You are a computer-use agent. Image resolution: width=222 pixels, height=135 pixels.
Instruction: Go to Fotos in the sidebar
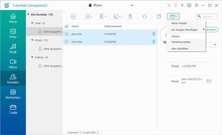pos(13,34)
